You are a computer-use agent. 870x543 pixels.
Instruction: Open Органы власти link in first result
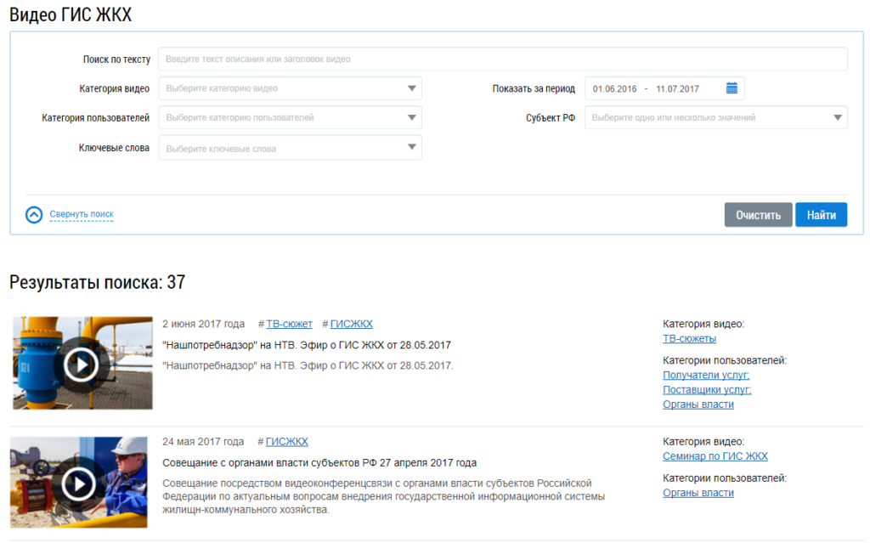[x=698, y=404]
